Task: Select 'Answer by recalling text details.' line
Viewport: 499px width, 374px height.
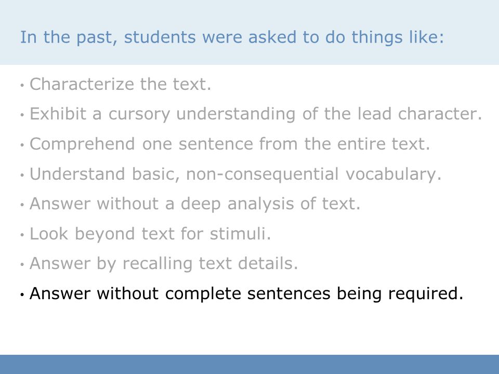Action: point(164,263)
